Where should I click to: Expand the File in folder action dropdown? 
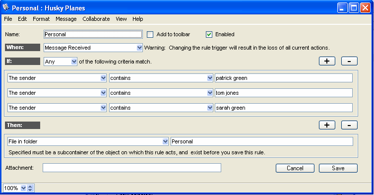pos(165,141)
